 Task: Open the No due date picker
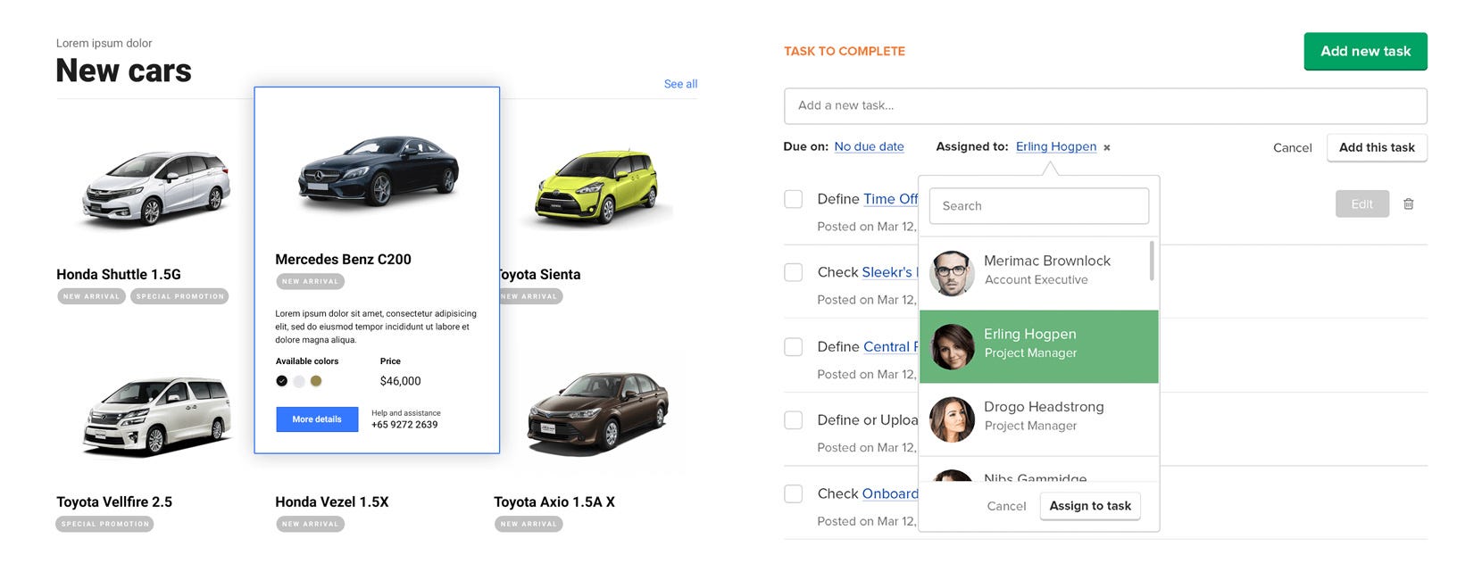point(869,146)
